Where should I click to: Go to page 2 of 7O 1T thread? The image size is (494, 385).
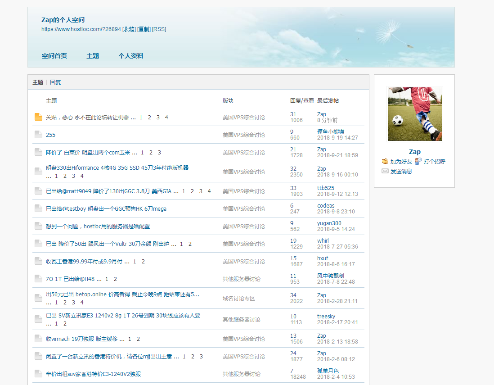coord(115,279)
